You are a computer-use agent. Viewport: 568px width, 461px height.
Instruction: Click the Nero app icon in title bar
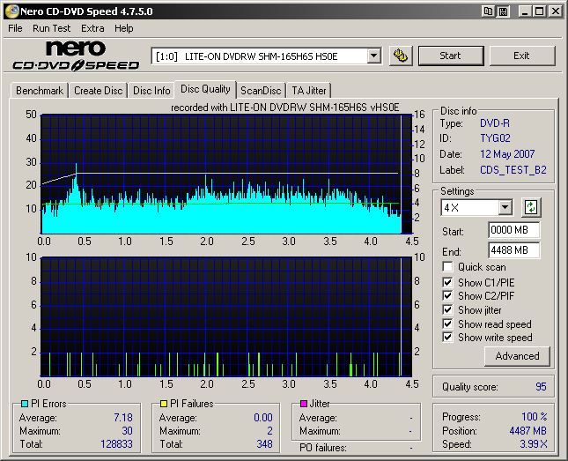[12, 11]
